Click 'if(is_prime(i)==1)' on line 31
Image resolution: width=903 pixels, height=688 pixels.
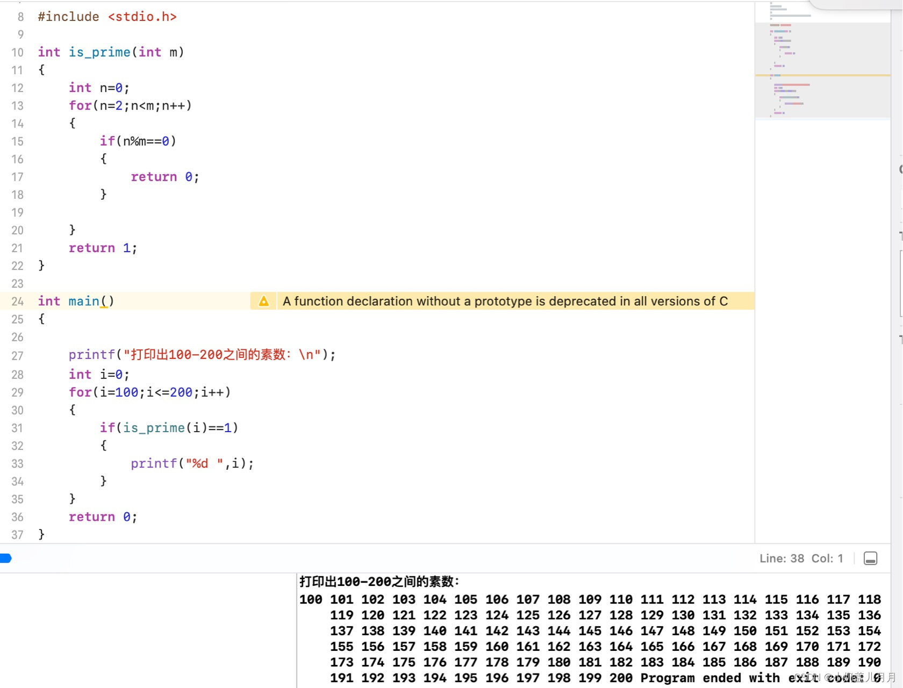tap(169, 428)
